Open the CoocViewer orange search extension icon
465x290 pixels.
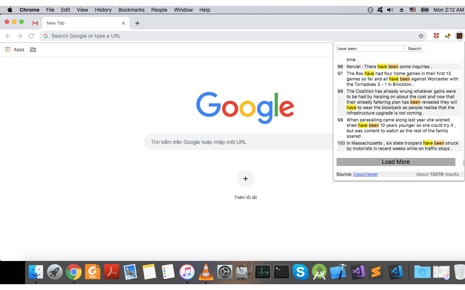click(x=460, y=36)
